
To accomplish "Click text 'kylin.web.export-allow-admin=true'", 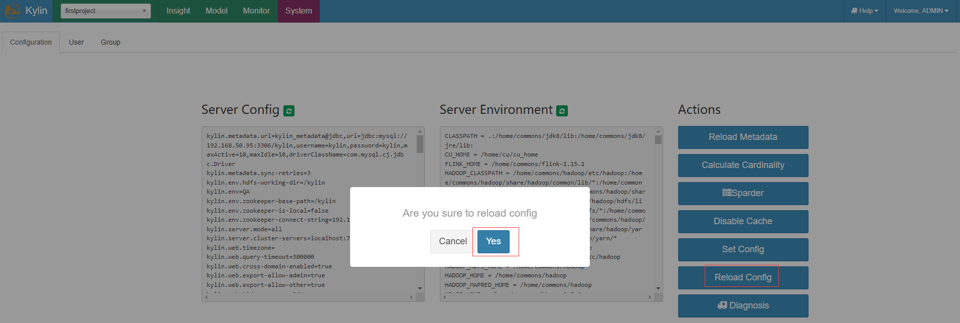I will 266,275.
